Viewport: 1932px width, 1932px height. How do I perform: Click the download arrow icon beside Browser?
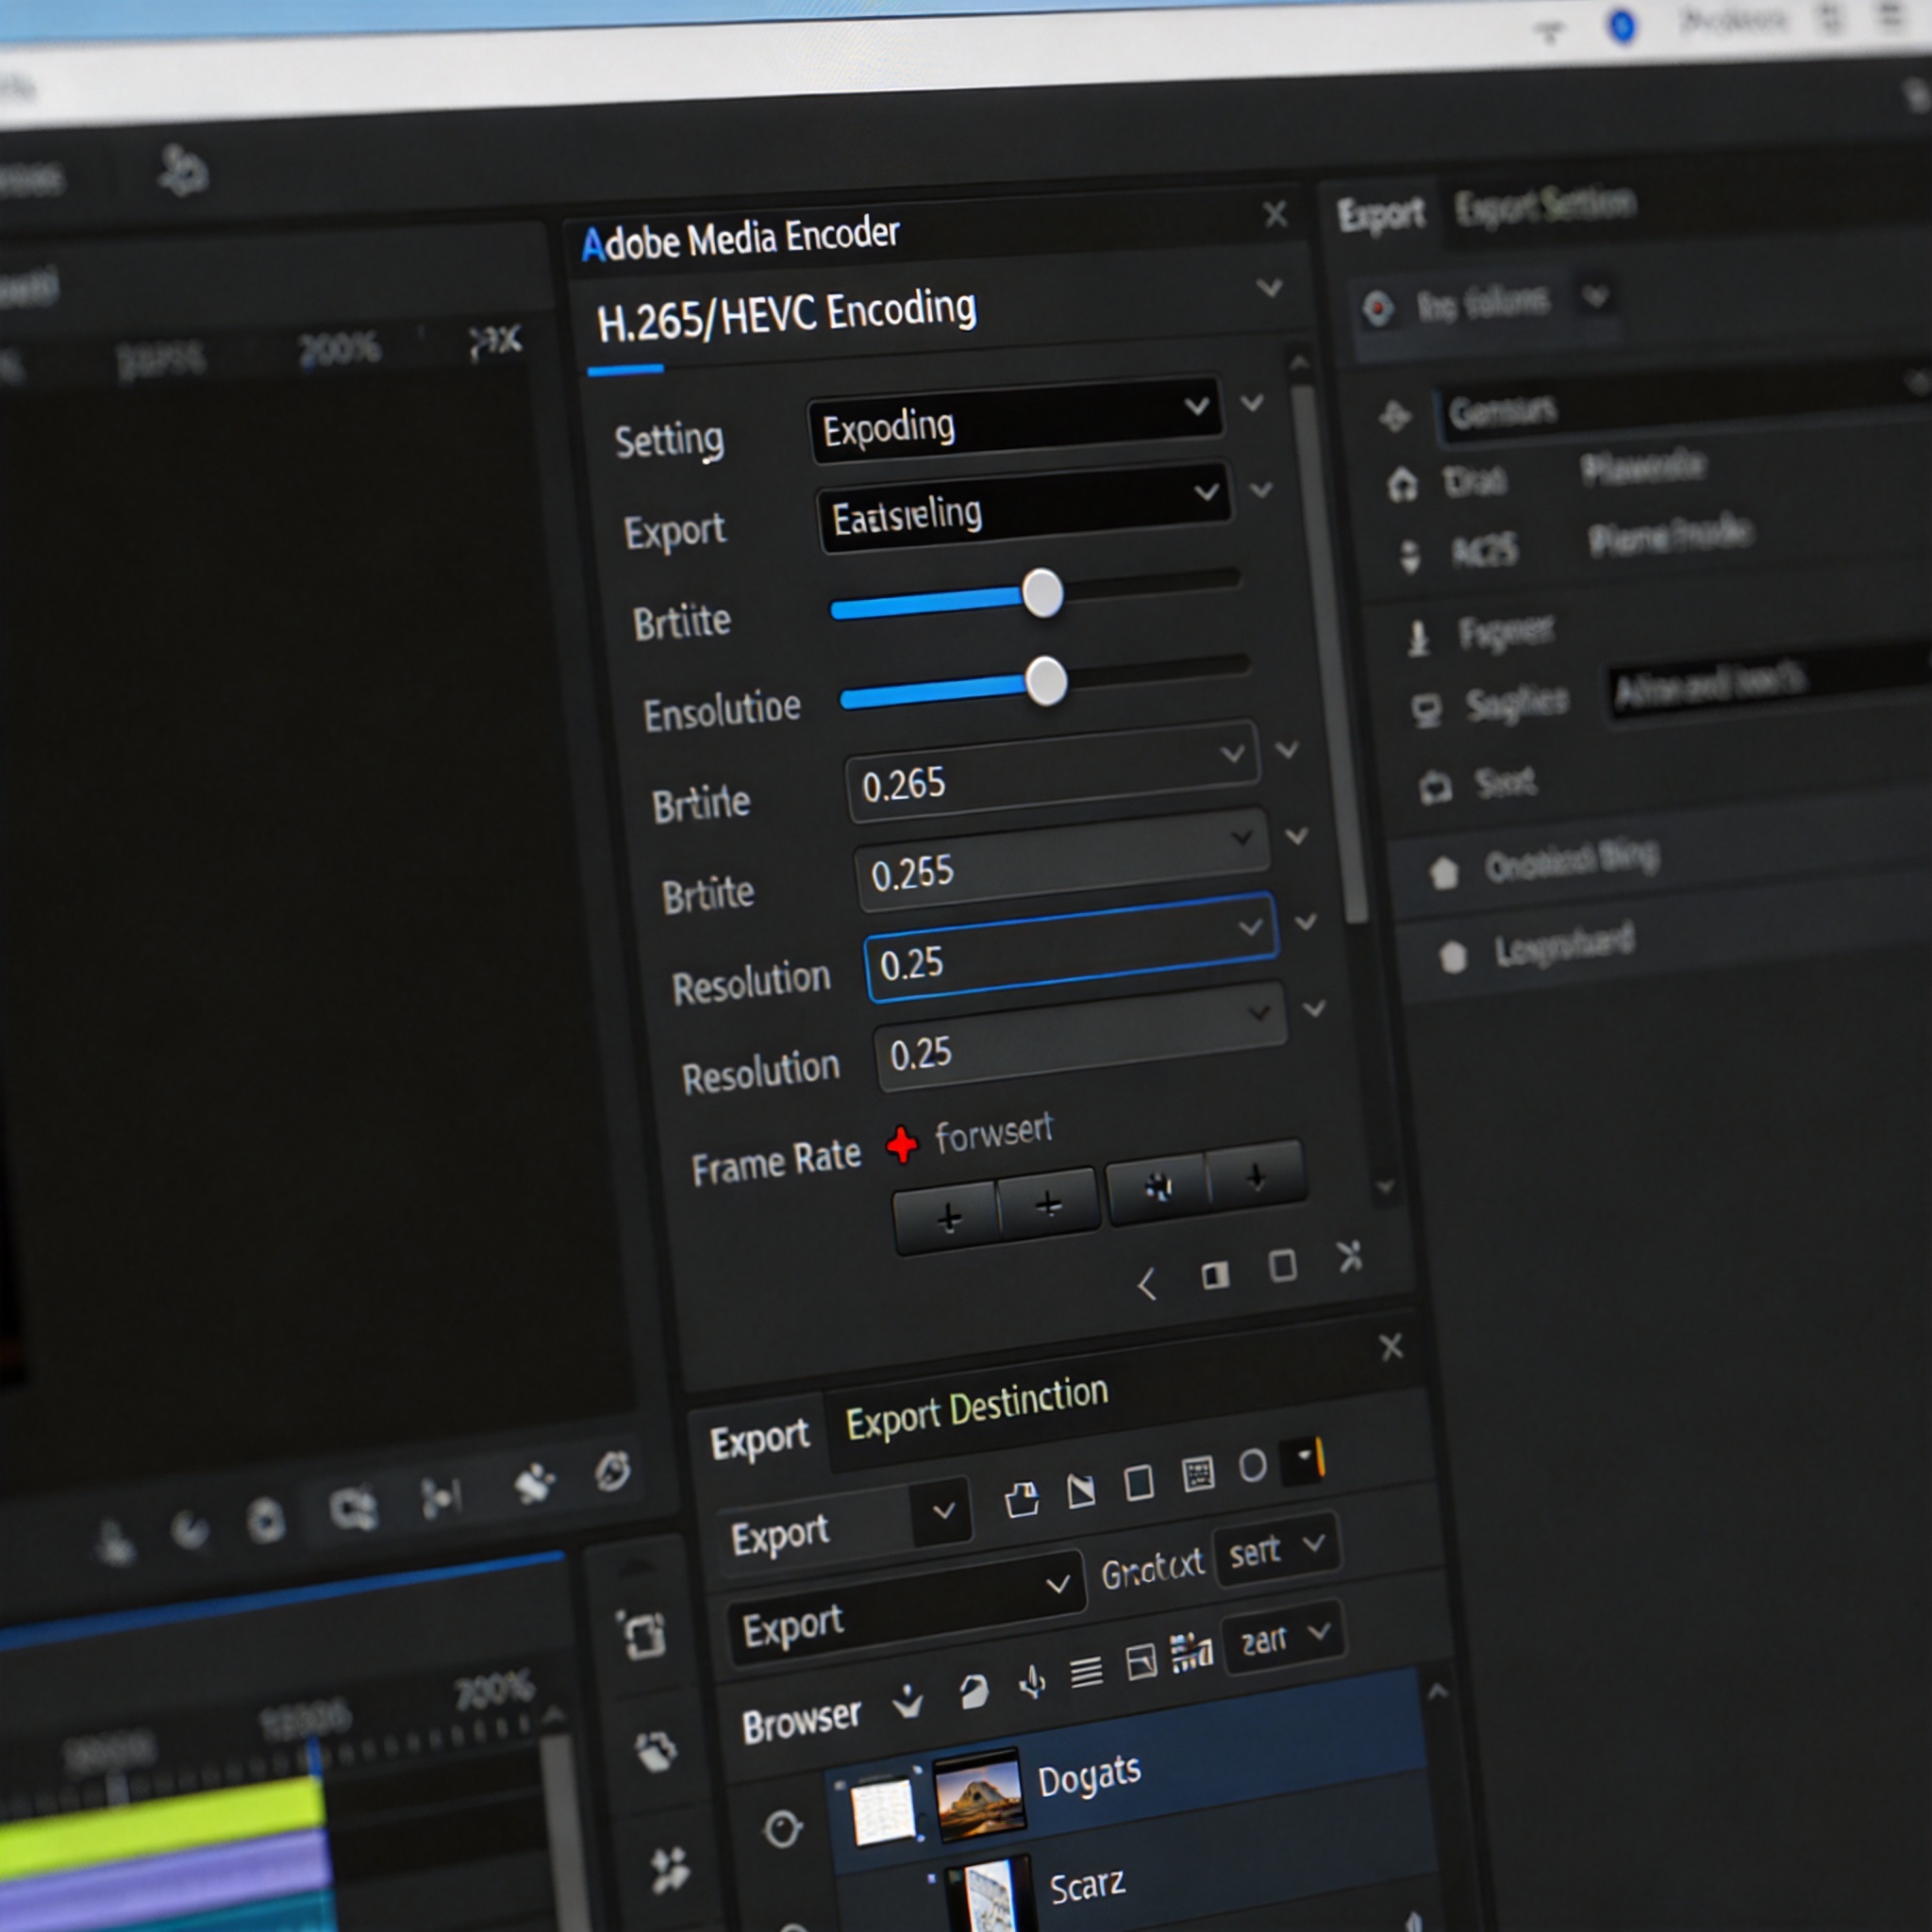pos(907,1701)
